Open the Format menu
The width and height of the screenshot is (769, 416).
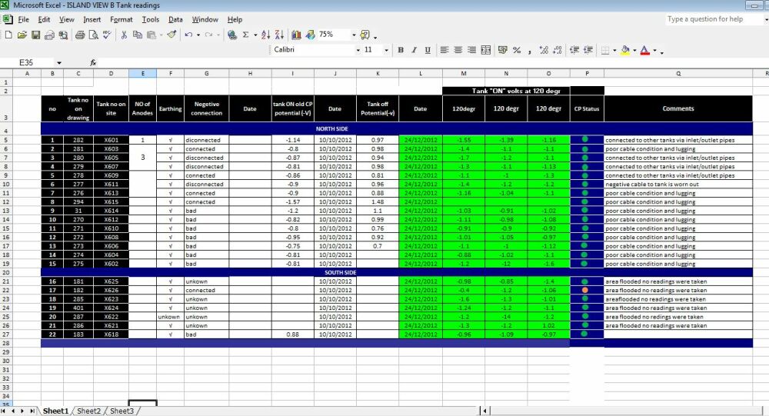pos(121,19)
